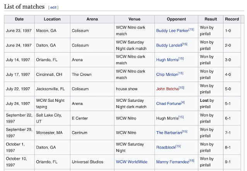
Task: Click the Worcester, MA location cell
Action: [x=52, y=133]
